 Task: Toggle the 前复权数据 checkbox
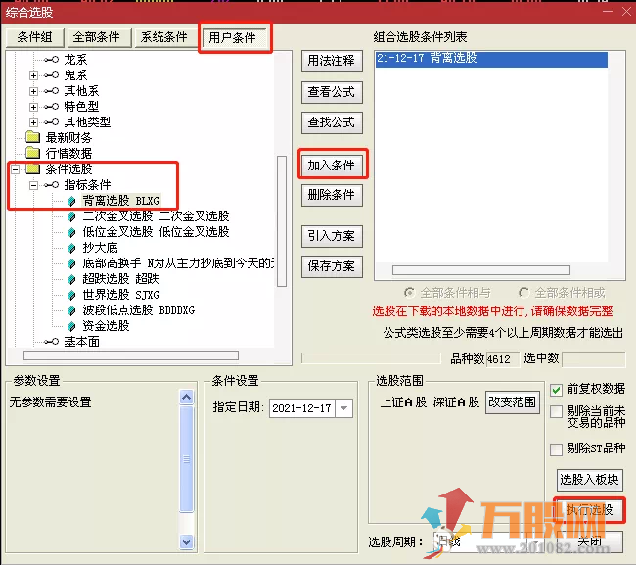coord(556,391)
